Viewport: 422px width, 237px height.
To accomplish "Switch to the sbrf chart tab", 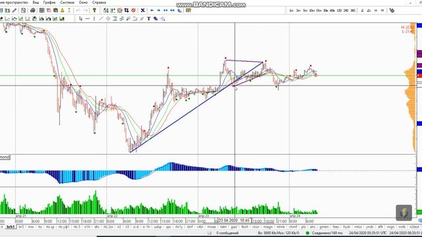I will tap(190, 227).
